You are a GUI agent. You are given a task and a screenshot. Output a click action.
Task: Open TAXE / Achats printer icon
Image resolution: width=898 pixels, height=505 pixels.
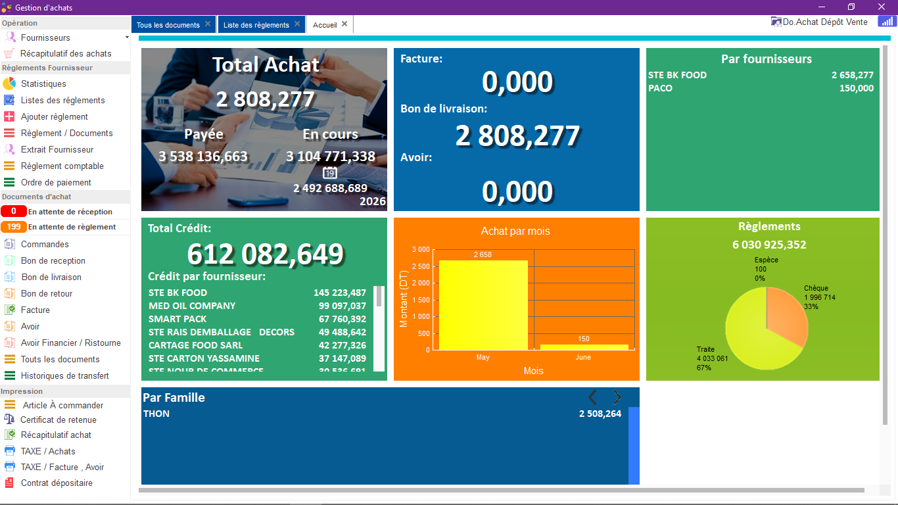9,451
